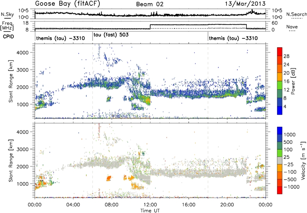The height and width of the screenshot is (213, 307).
Task: Click the 'Freq. [MHz]' axis label
Action: pos(7,26)
